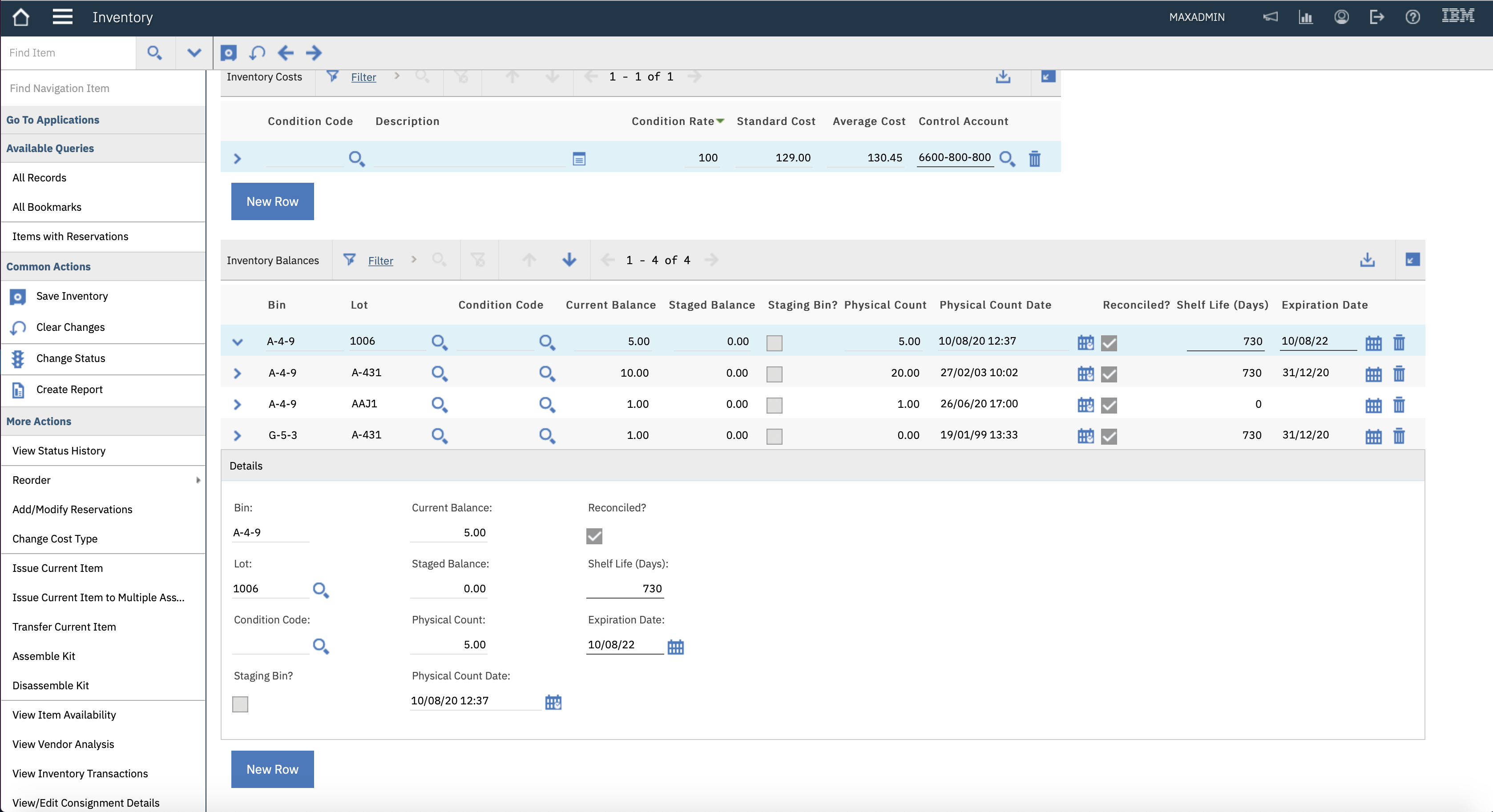The image size is (1493, 812).
Task: Clear Changes via the sidebar undo icon
Action: click(17, 327)
